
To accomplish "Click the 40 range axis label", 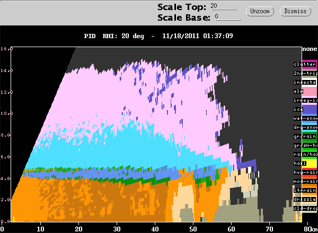I will 155,229.
